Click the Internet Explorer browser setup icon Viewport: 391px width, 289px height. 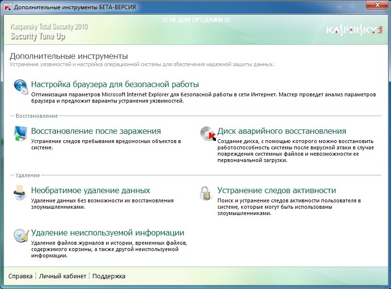(x=21, y=87)
